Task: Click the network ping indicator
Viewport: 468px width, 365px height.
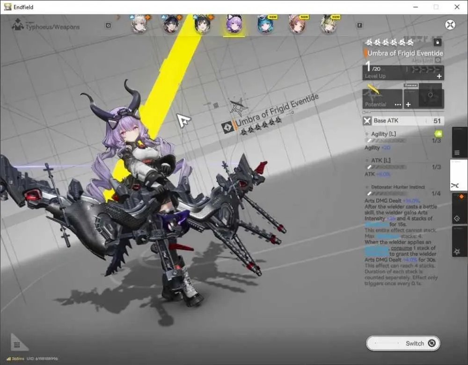Action: click(x=15, y=358)
